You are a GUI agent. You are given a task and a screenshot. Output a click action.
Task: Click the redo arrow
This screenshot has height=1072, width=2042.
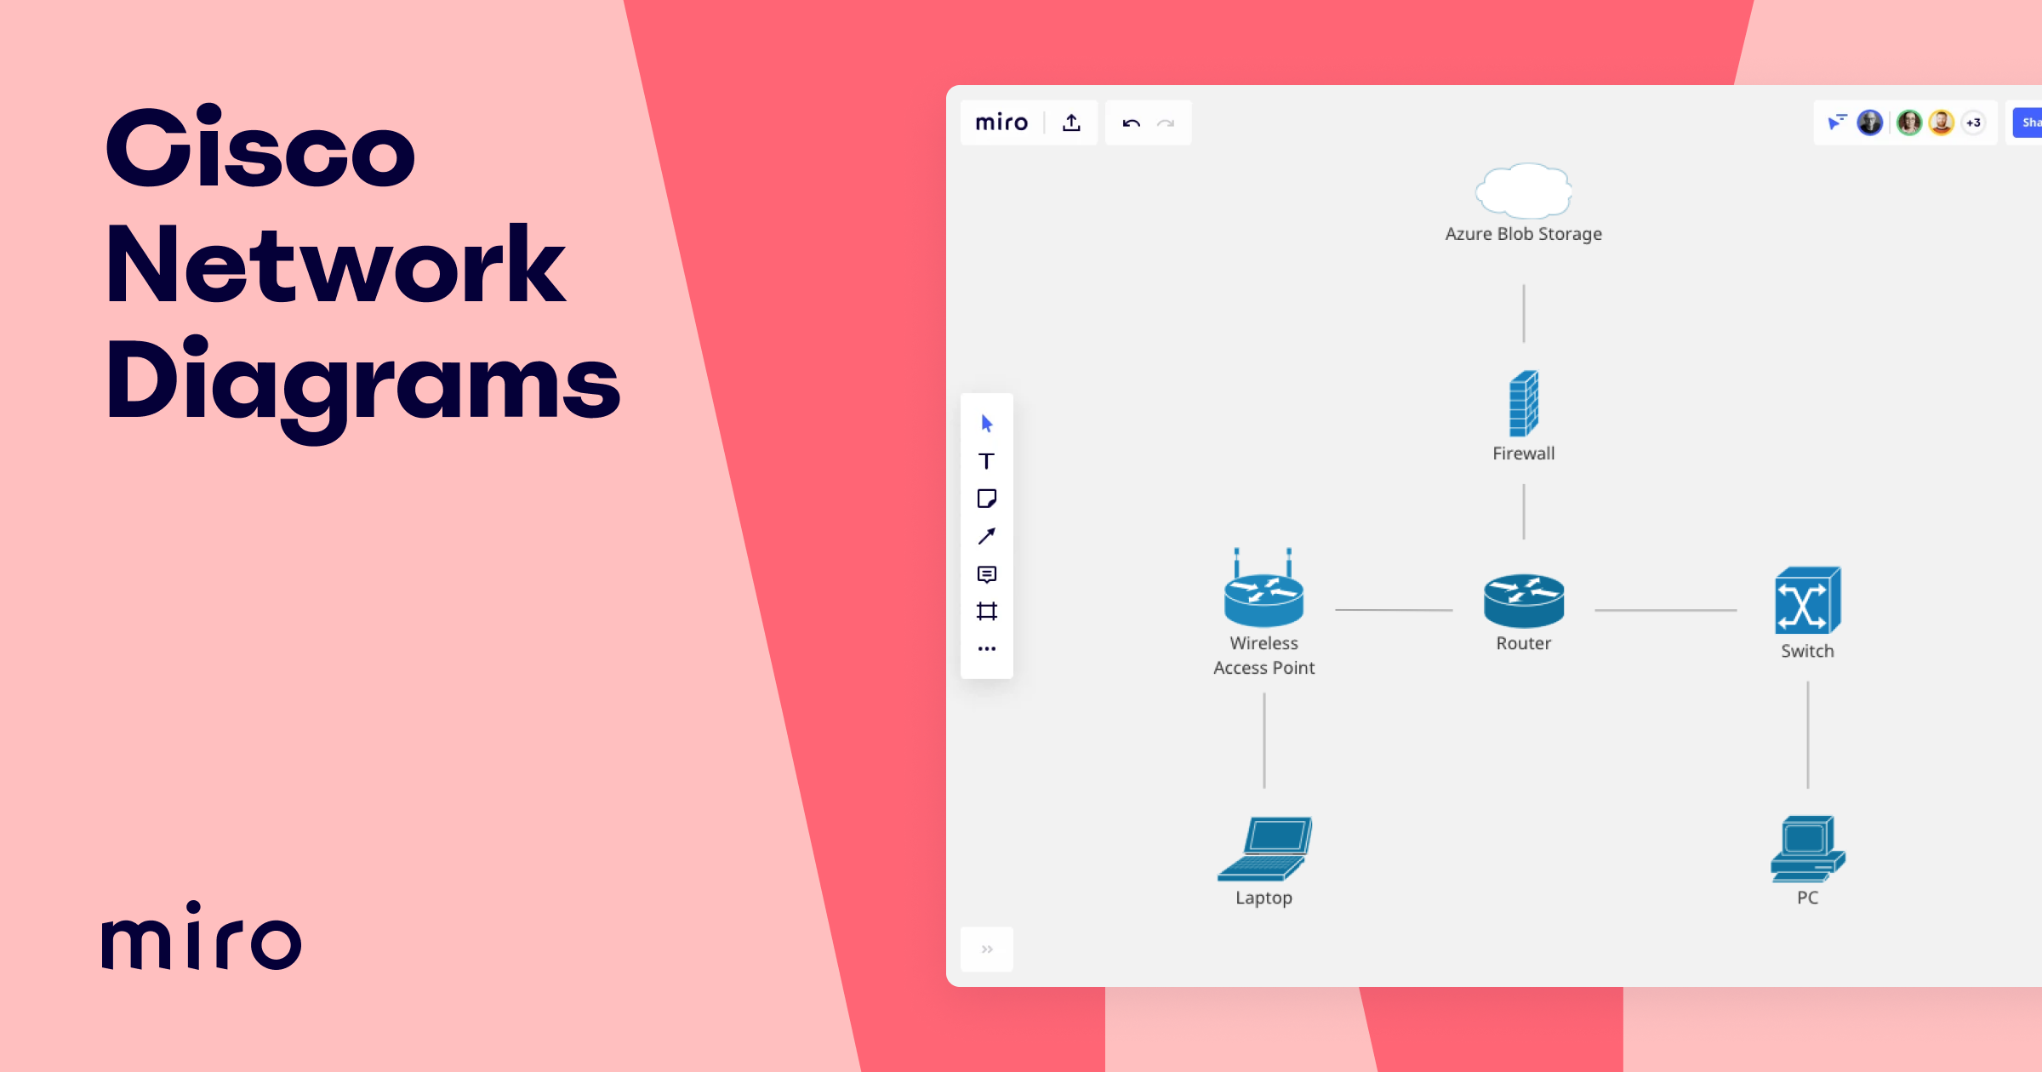[1166, 123]
